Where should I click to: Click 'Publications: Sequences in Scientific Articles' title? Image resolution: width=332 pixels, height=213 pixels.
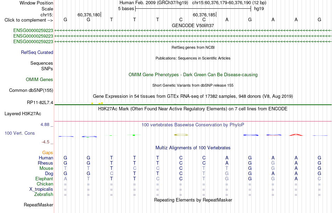click(193, 58)
